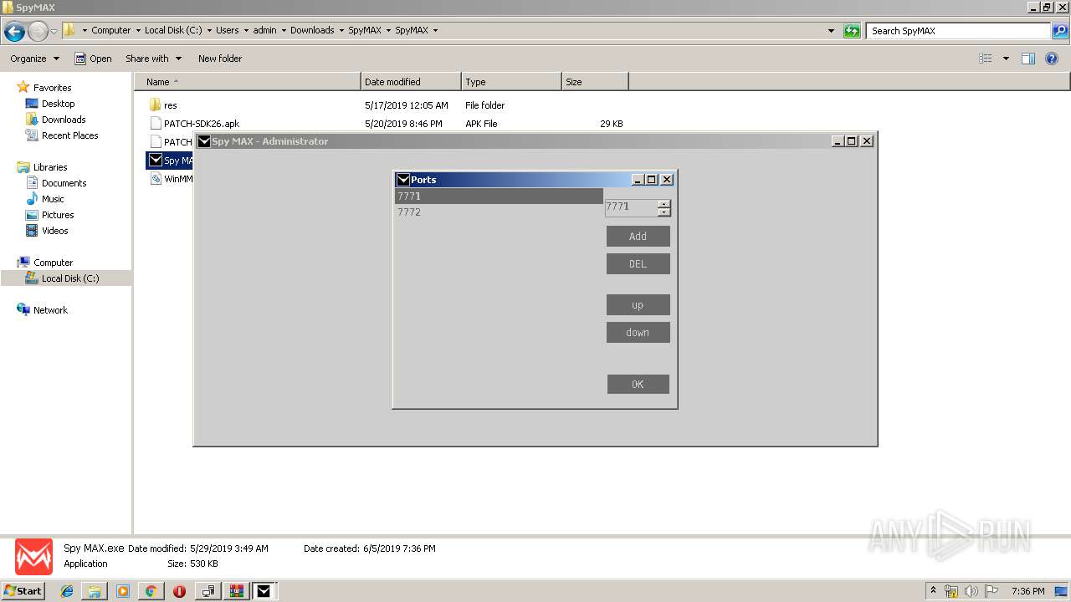The image size is (1071, 602).
Task: Select port 7772 in the list
Action: coord(499,212)
